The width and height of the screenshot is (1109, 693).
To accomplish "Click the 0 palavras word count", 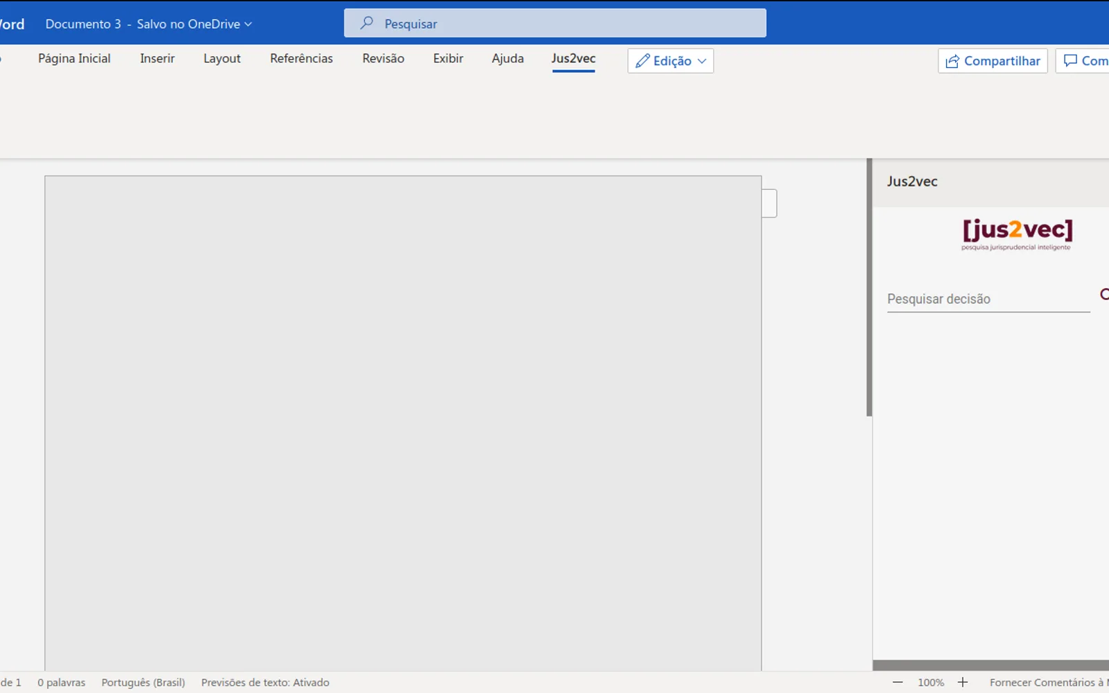I will point(62,683).
